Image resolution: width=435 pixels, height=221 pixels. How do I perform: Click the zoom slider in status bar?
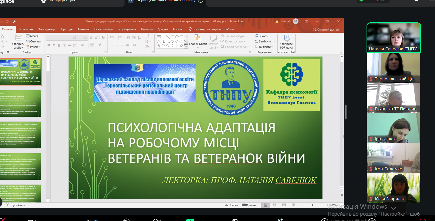coord(312,205)
